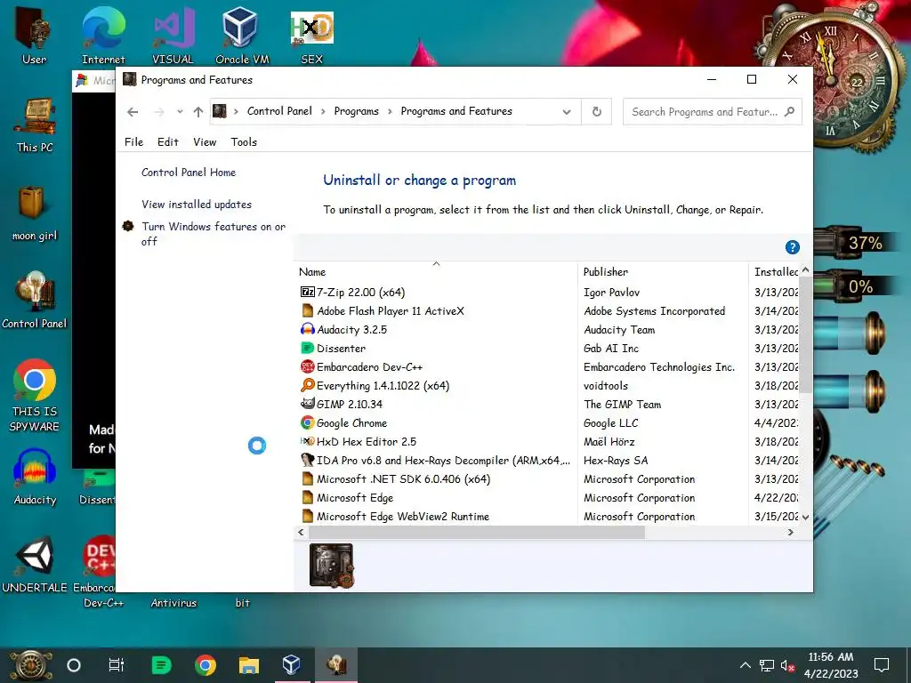Click Turn Windows features on or off
The image size is (911, 683).
coord(214,234)
